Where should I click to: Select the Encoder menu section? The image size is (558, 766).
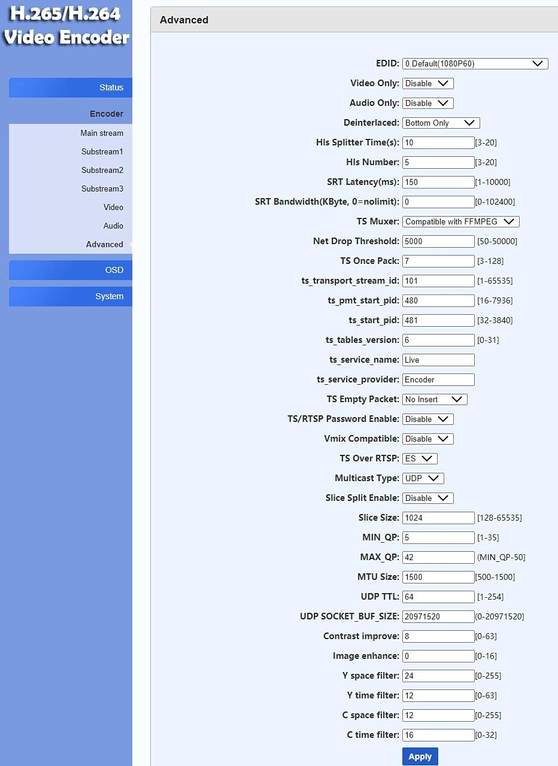[107, 114]
